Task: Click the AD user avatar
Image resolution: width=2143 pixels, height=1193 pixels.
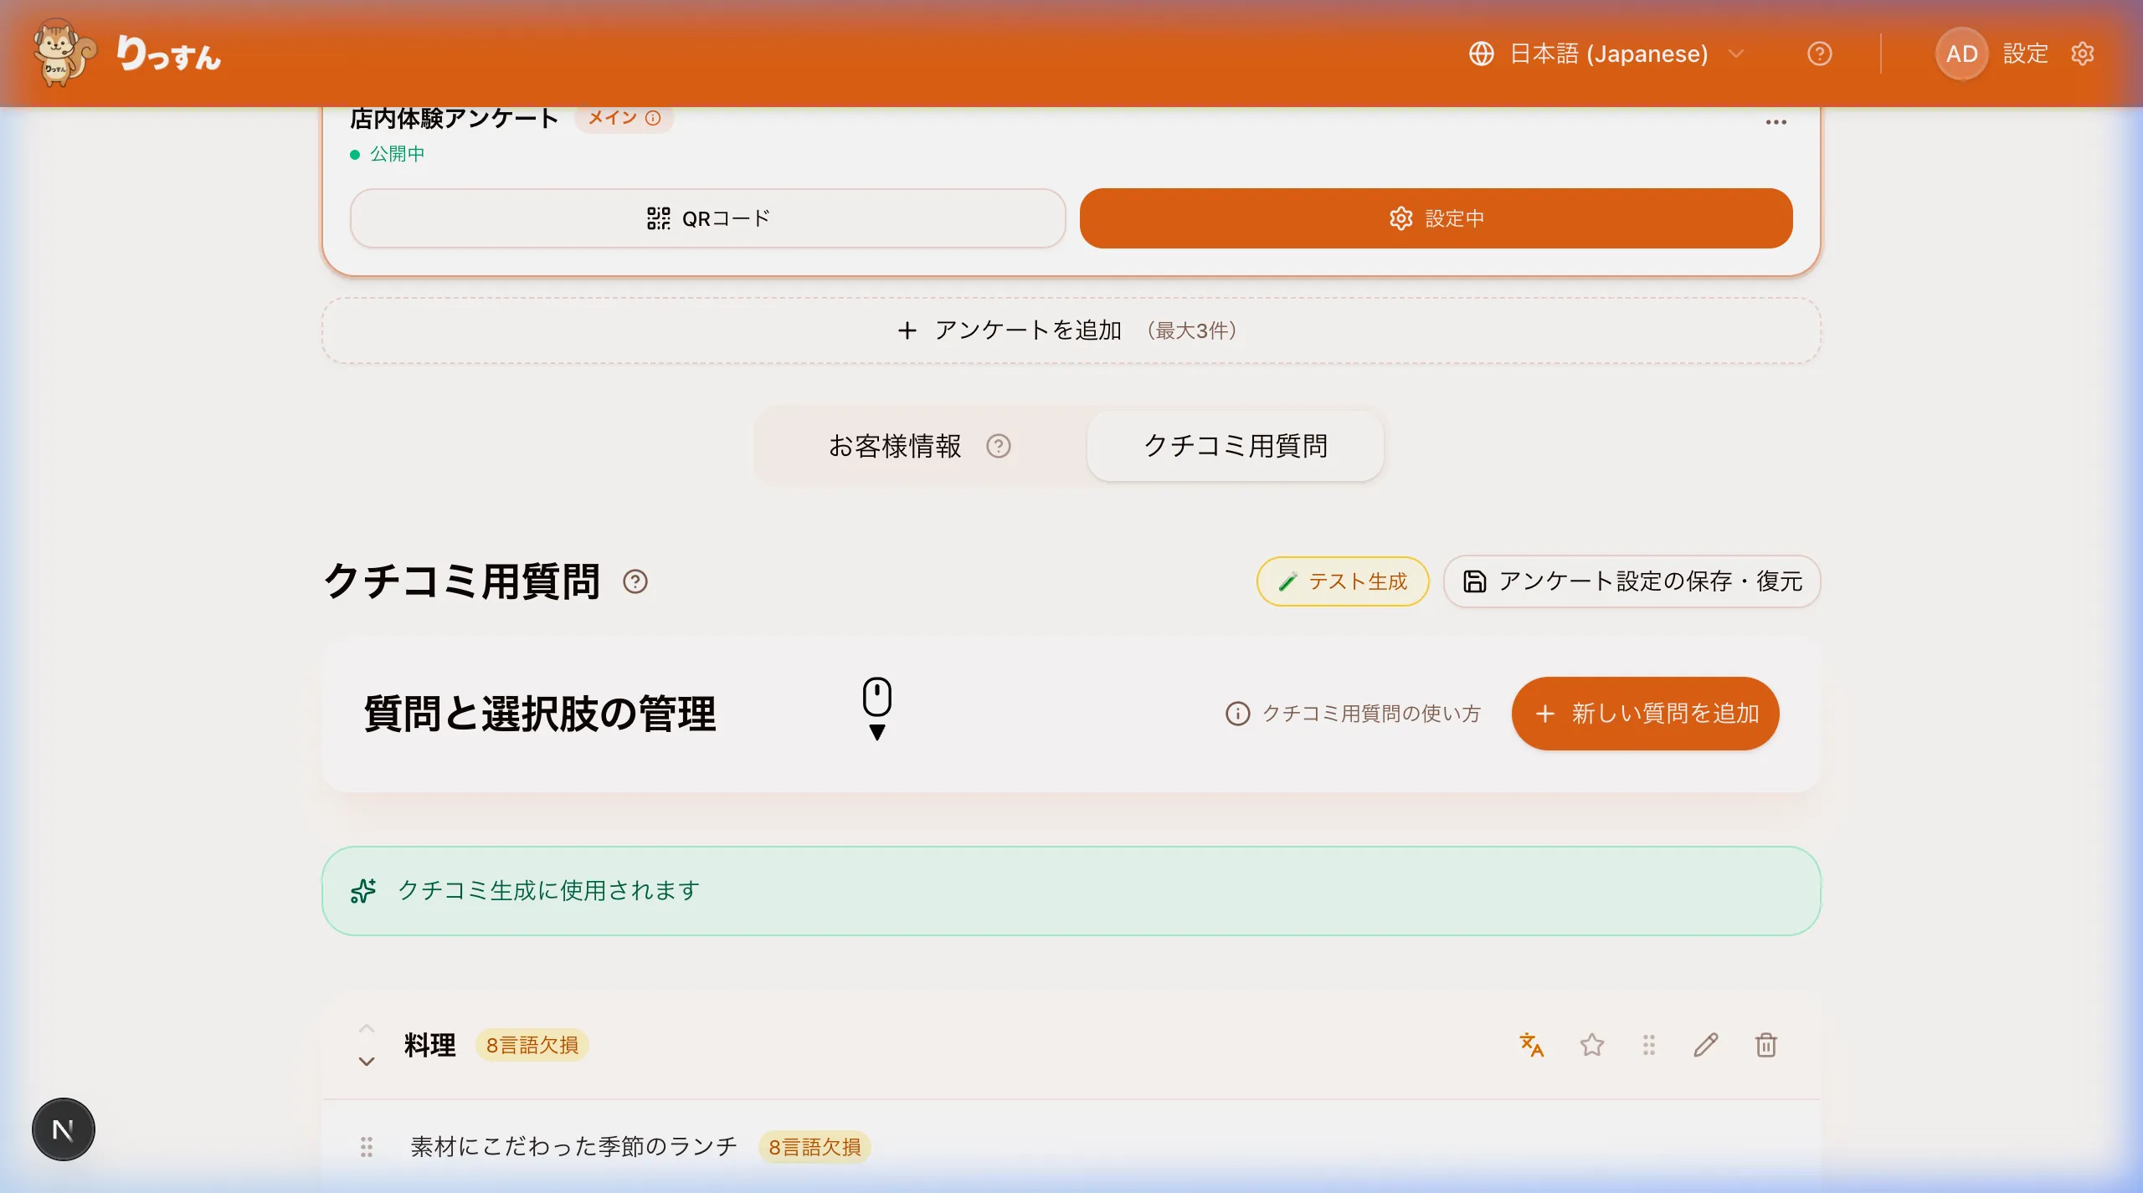Action: coord(1961,54)
